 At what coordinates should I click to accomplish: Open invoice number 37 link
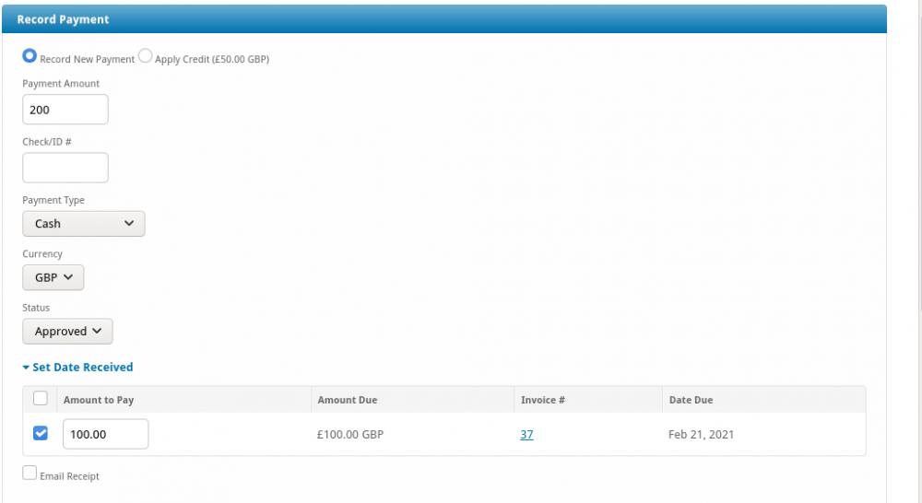click(526, 434)
